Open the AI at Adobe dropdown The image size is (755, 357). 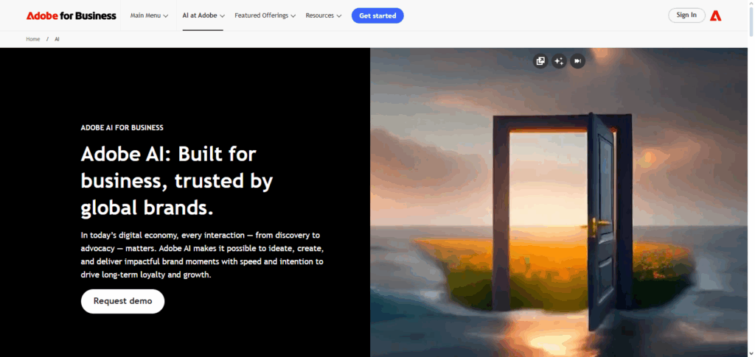203,15
